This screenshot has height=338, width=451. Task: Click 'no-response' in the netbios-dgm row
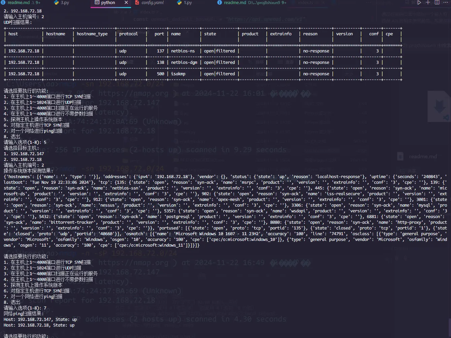[316, 62]
